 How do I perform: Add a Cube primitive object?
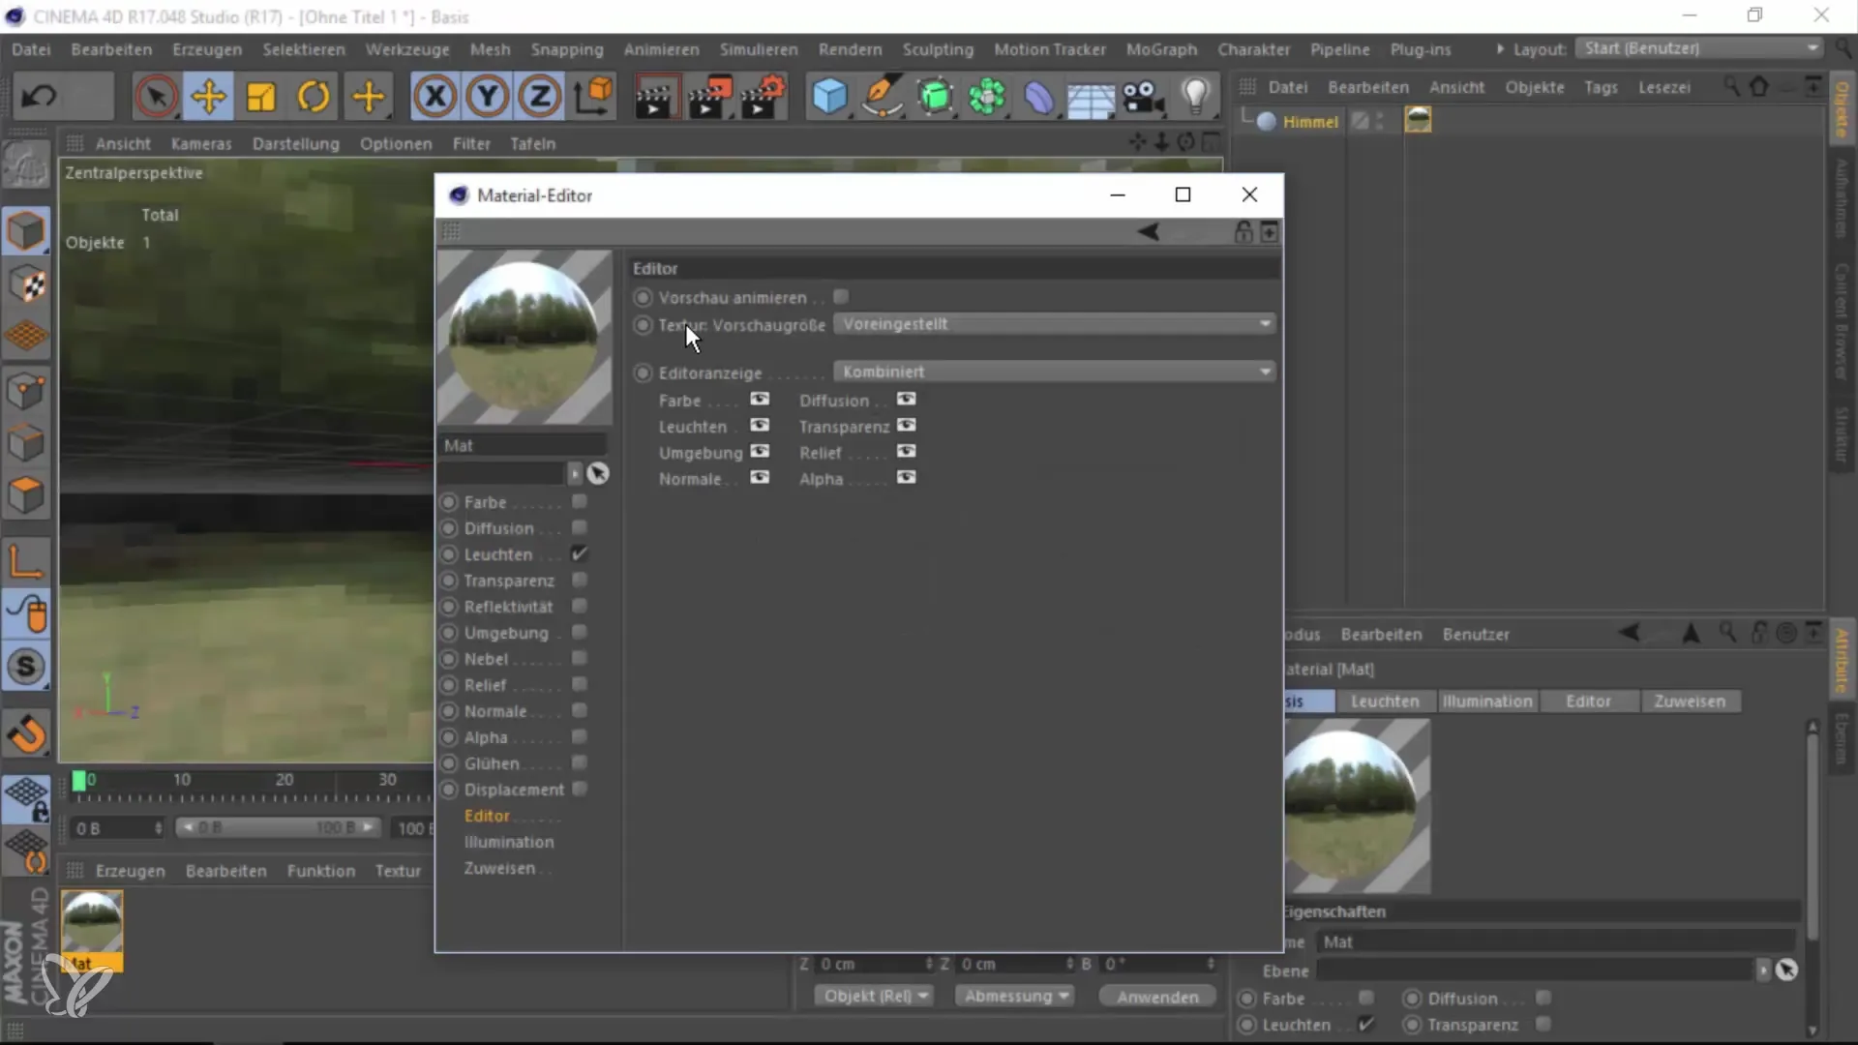click(x=829, y=96)
